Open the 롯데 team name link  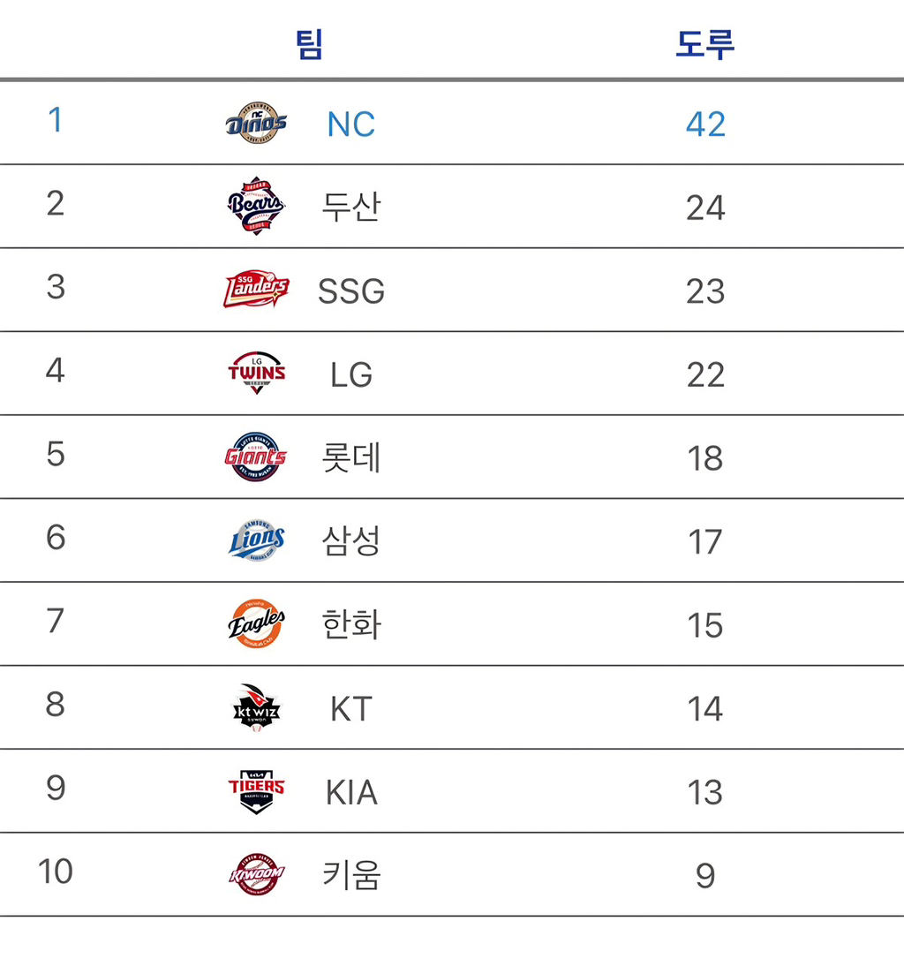(x=350, y=457)
